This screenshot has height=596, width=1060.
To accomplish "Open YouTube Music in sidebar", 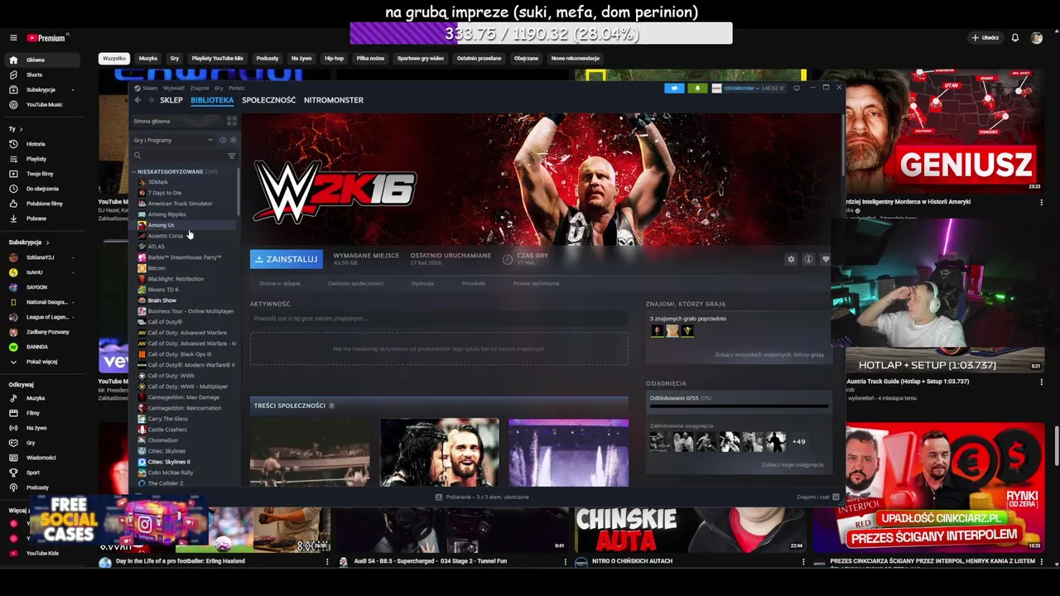I will (41, 104).
